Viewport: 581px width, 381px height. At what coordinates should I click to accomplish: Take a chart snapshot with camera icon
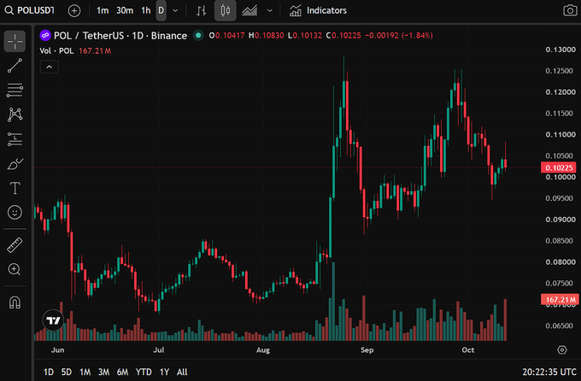point(570,10)
